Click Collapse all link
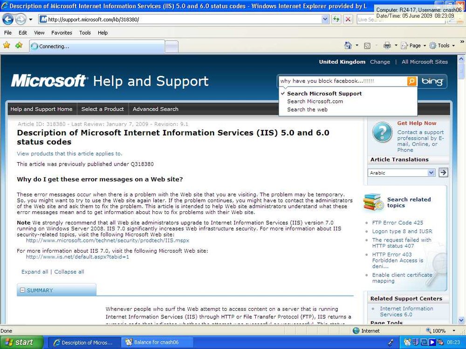This screenshot has width=466, height=349. (x=69, y=272)
